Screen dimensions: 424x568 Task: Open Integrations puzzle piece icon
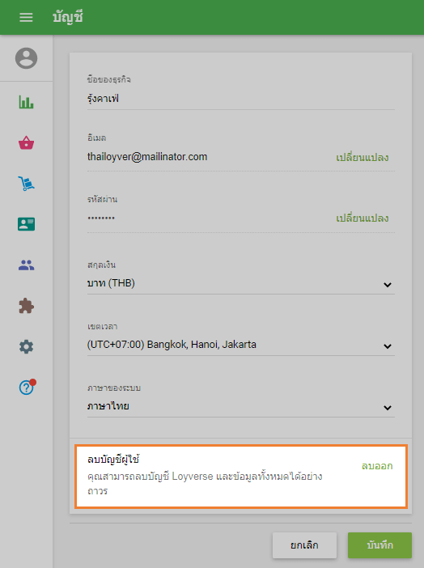[26, 306]
